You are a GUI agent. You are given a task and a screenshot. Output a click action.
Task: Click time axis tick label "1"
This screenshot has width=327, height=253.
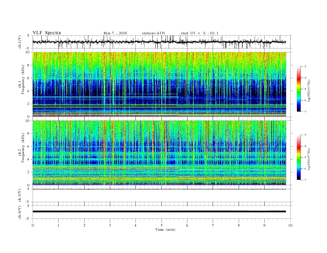tap(58, 225)
